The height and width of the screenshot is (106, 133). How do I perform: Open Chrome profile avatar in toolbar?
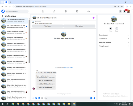pos(127,7)
